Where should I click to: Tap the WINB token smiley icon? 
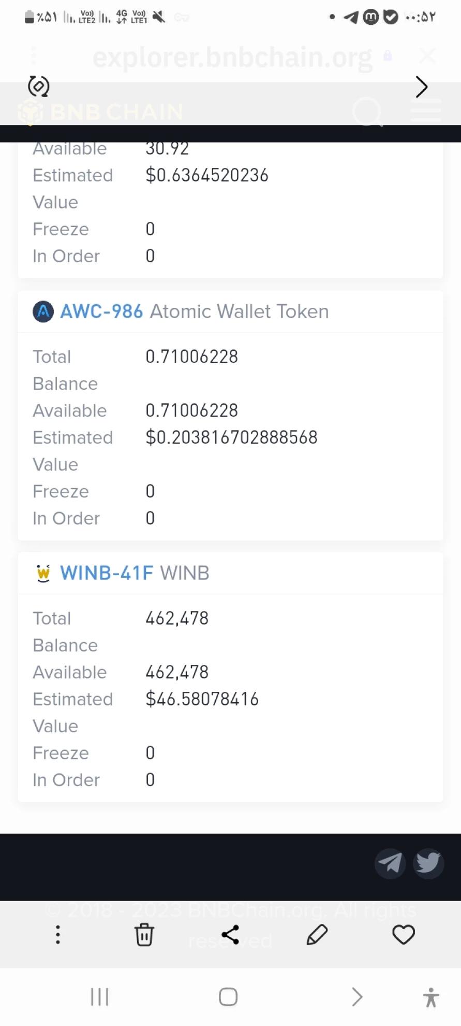pyautogui.click(x=43, y=573)
